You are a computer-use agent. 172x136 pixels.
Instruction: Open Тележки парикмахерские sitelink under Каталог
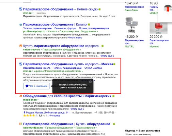click(x=37, y=28)
